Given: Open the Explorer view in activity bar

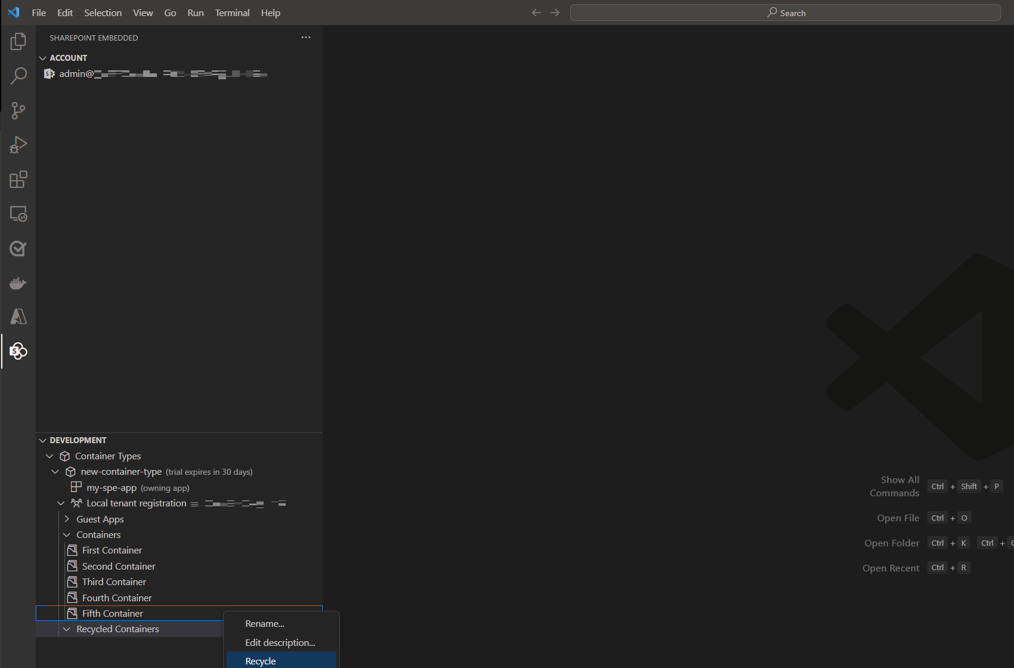Looking at the screenshot, I should pyautogui.click(x=18, y=41).
